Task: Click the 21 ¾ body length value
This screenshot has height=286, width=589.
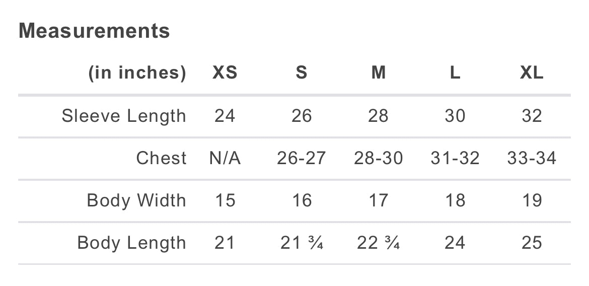Action: [x=301, y=243]
